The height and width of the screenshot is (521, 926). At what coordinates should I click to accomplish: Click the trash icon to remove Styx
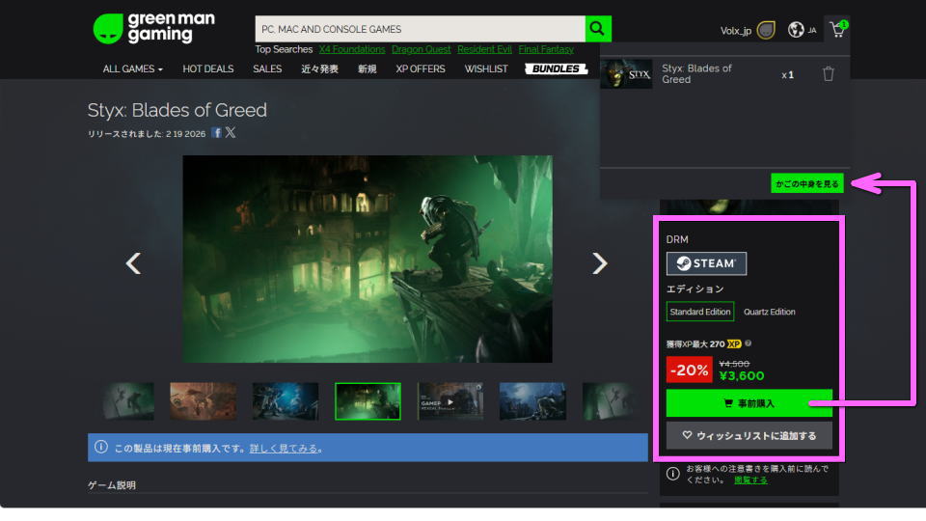(828, 74)
